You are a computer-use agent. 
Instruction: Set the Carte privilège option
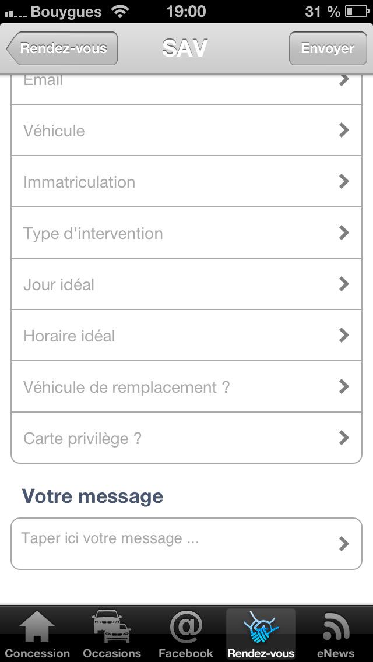tap(186, 438)
